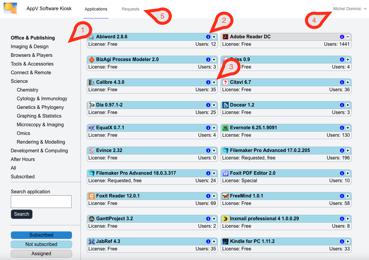Show info for GanttProject 3.2

click(208, 219)
